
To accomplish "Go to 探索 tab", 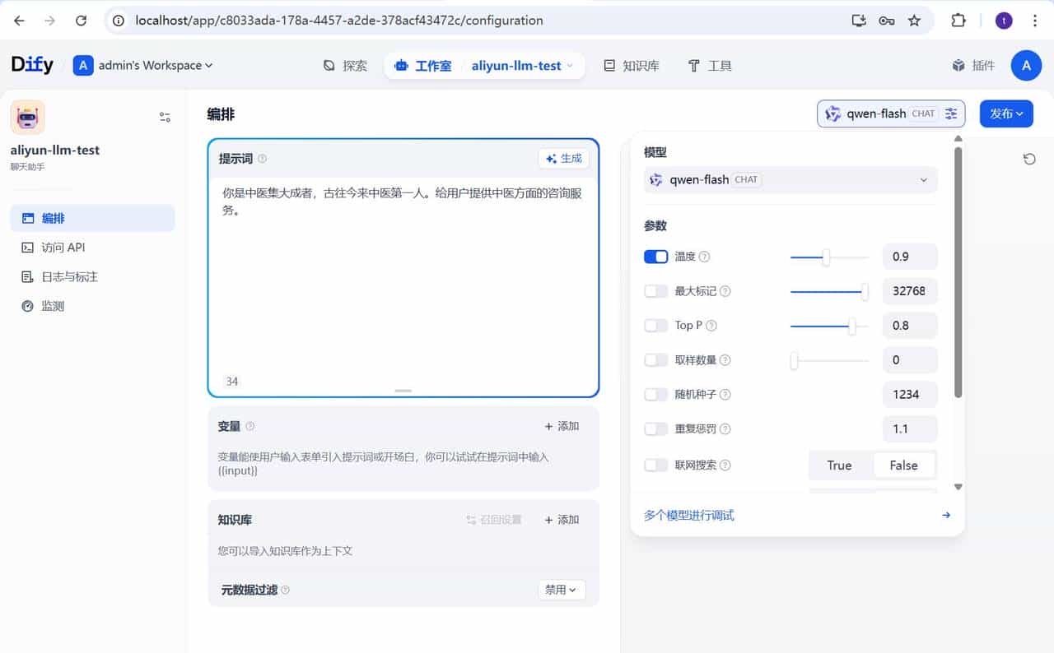I will click(x=345, y=66).
